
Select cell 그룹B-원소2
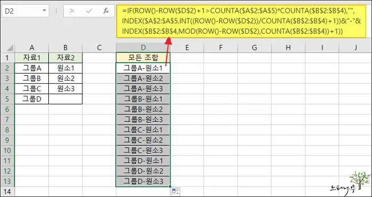(143, 109)
